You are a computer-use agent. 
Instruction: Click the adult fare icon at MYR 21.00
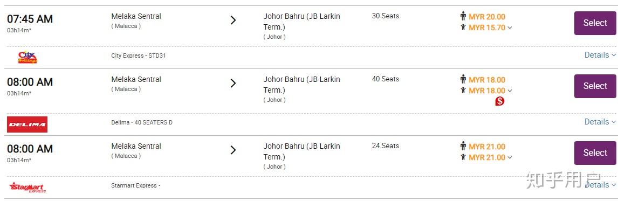(463, 146)
